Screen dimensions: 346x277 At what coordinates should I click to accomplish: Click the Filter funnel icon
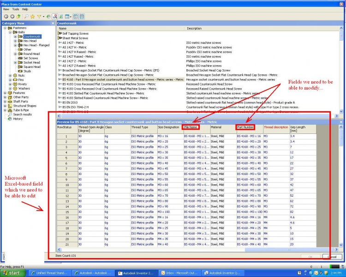pos(40,16)
